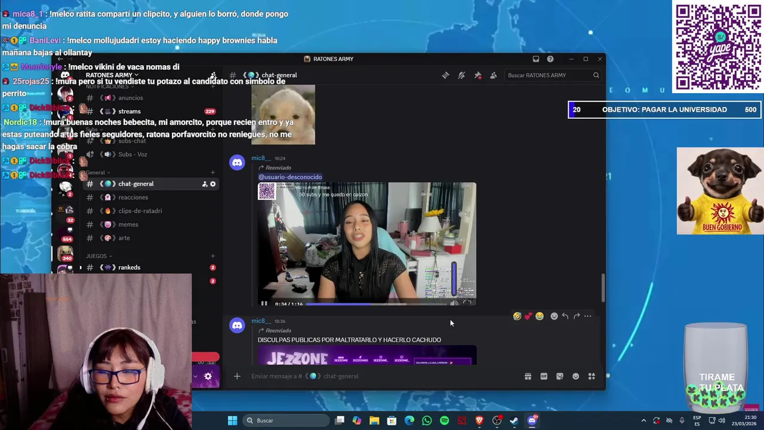The height and width of the screenshot is (430, 764).
Task: Mute the video volume icon
Action: [454, 303]
